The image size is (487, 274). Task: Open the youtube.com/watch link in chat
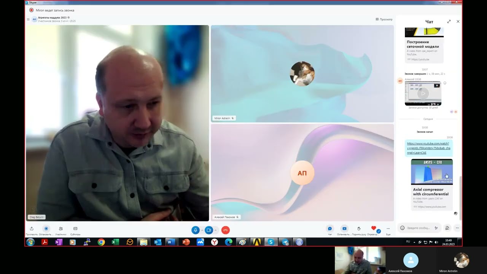point(428,148)
